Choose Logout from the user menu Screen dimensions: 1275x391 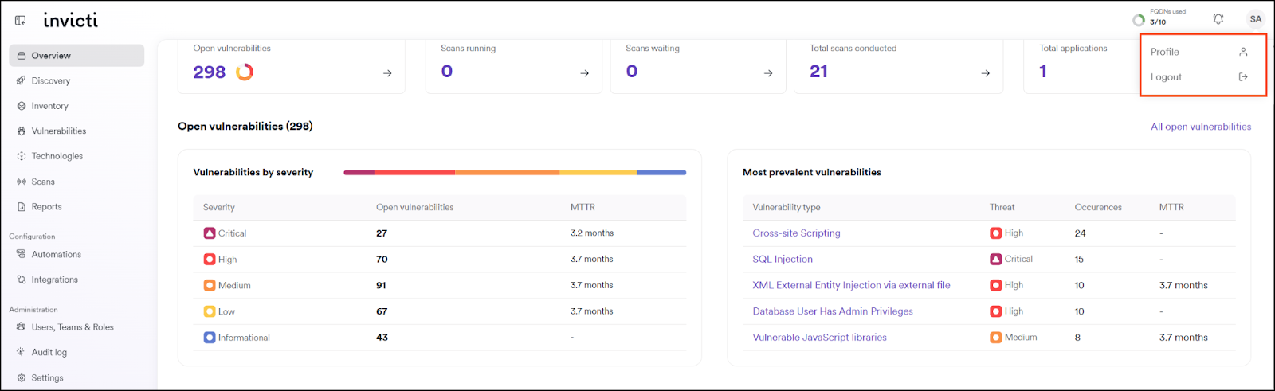tap(1166, 77)
